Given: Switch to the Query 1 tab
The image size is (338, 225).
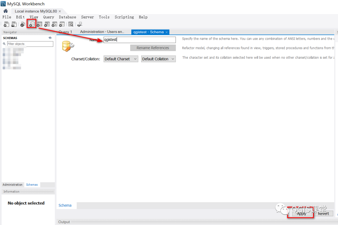Looking at the screenshot, I should [x=65, y=32].
